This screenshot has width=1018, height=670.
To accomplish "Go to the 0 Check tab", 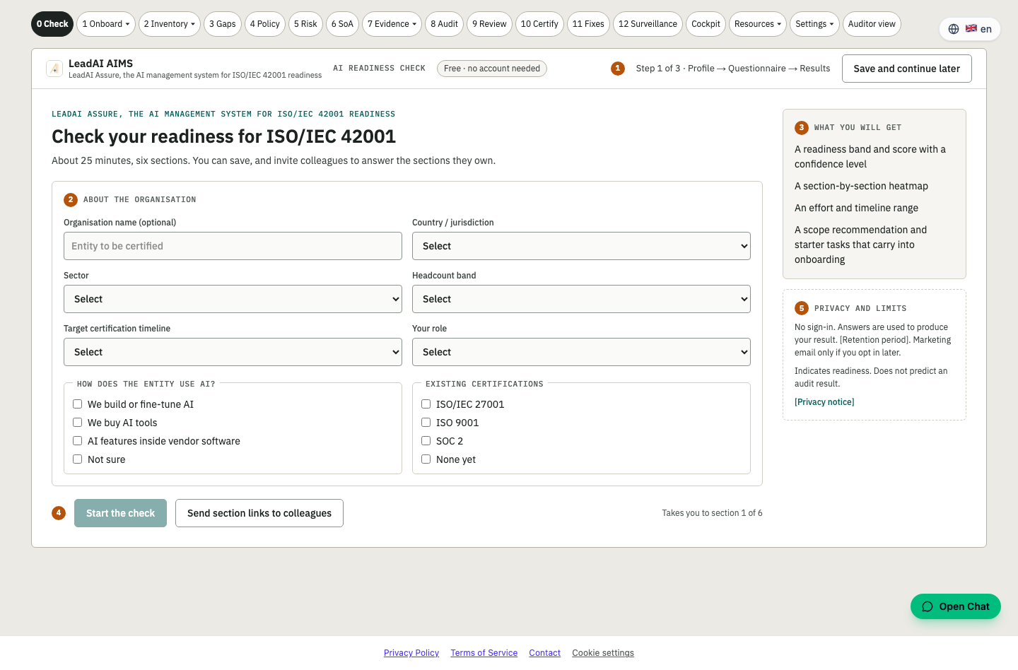I will [52, 24].
